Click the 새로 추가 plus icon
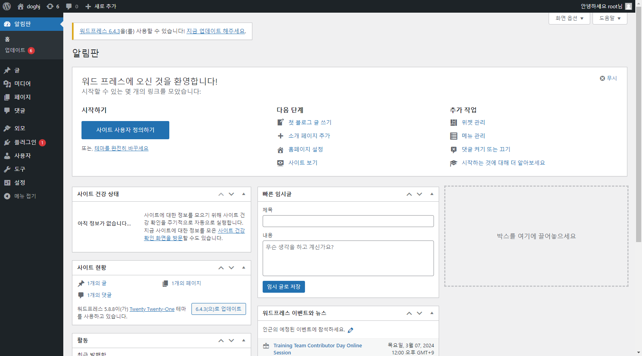Viewport: 642px width, 356px height. (x=88, y=6)
